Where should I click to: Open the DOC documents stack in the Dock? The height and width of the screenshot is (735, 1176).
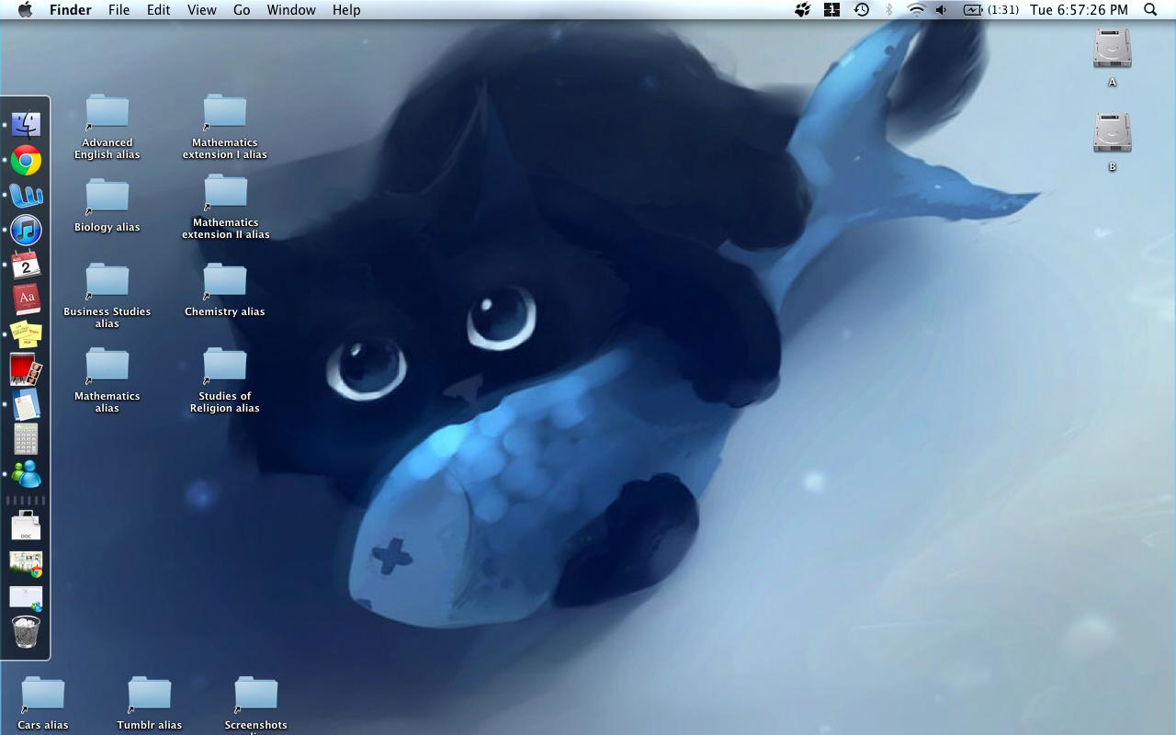point(26,526)
